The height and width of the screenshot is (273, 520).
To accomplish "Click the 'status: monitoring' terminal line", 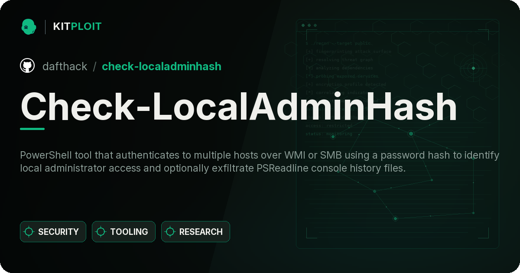I will 329,134.
